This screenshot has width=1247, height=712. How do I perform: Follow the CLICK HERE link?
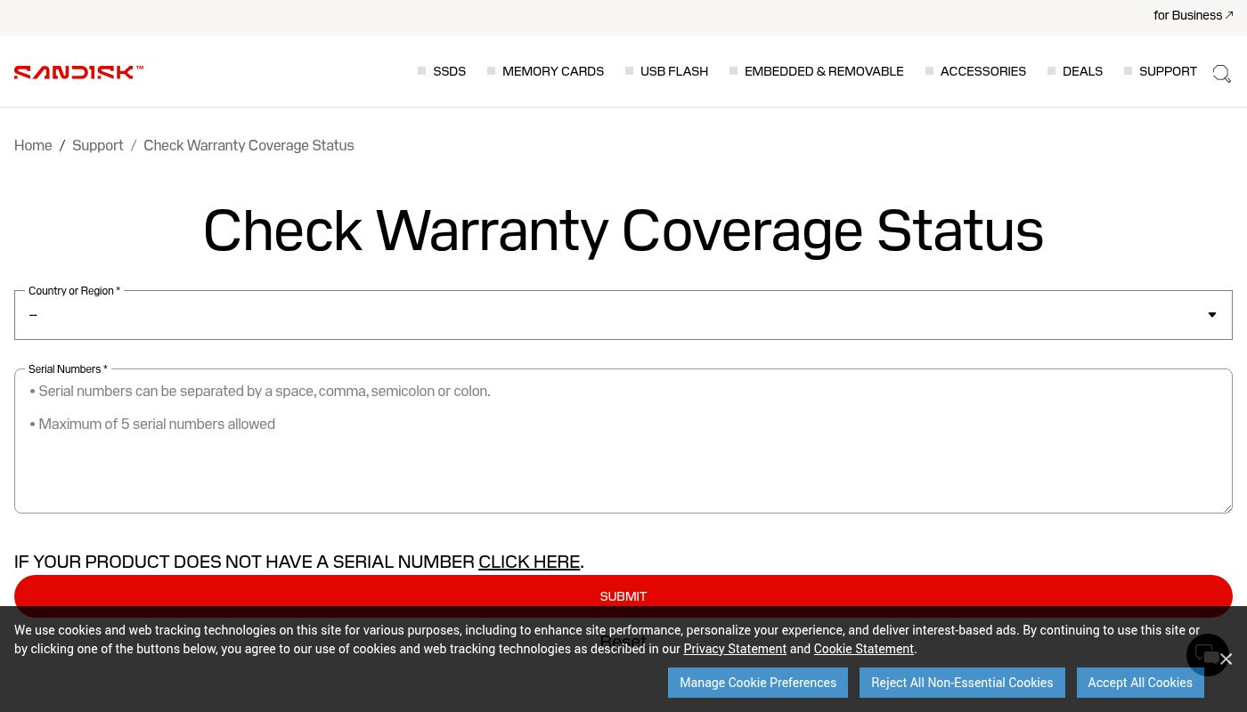coord(529,562)
